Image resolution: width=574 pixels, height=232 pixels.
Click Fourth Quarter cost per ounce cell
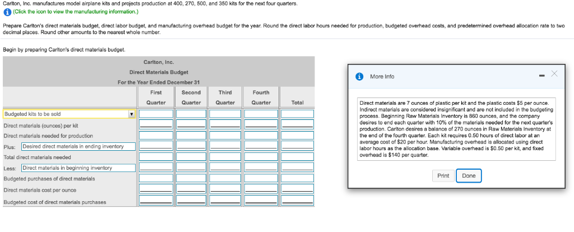[x=261, y=189]
